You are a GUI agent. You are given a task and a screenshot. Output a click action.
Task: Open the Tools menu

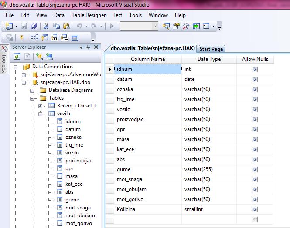pyautogui.click(x=135, y=15)
